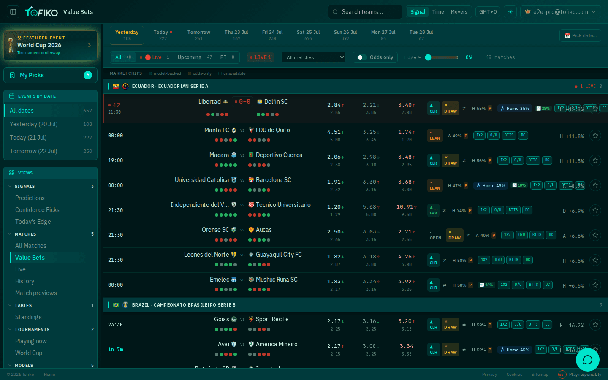608x380 pixels.
Task: Select the Tomorrow date tab
Action: click(199, 35)
